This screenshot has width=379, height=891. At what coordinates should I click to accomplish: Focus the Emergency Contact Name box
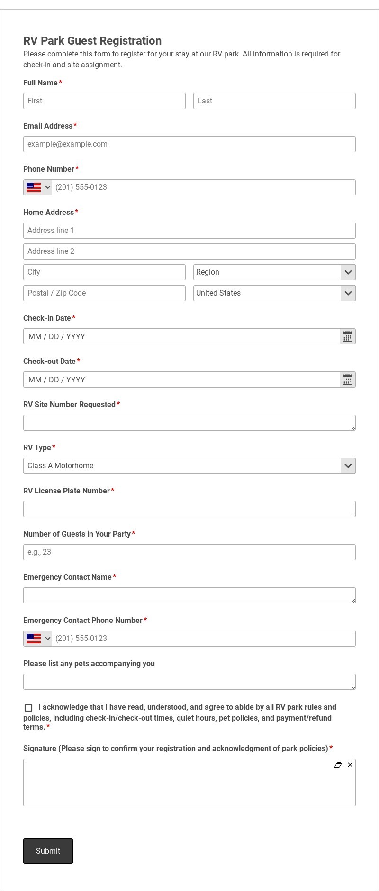coord(189,595)
